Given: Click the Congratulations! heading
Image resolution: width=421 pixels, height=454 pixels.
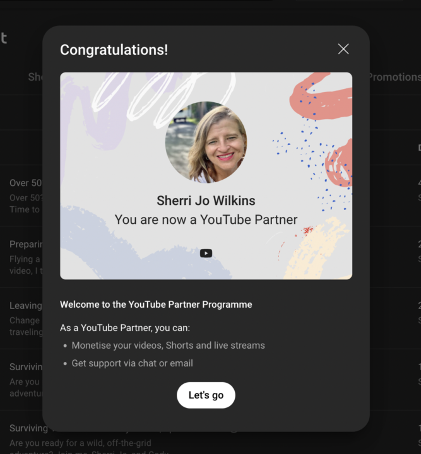Looking at the screenshot, I should [x=114, y=50].
